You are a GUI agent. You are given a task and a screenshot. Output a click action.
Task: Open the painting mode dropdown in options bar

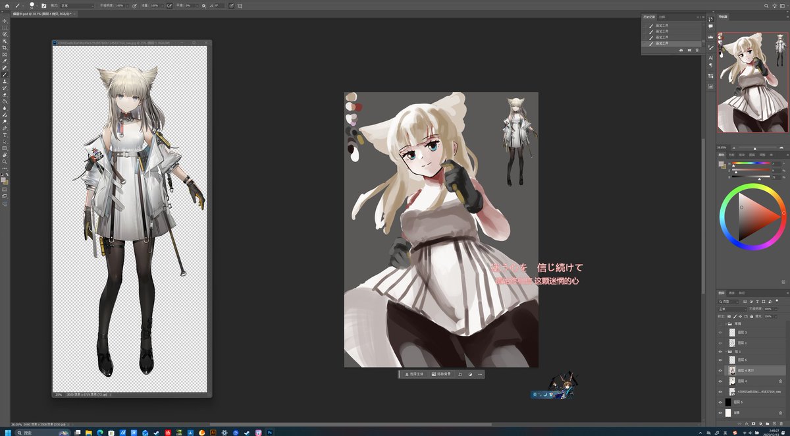point(78,5)
